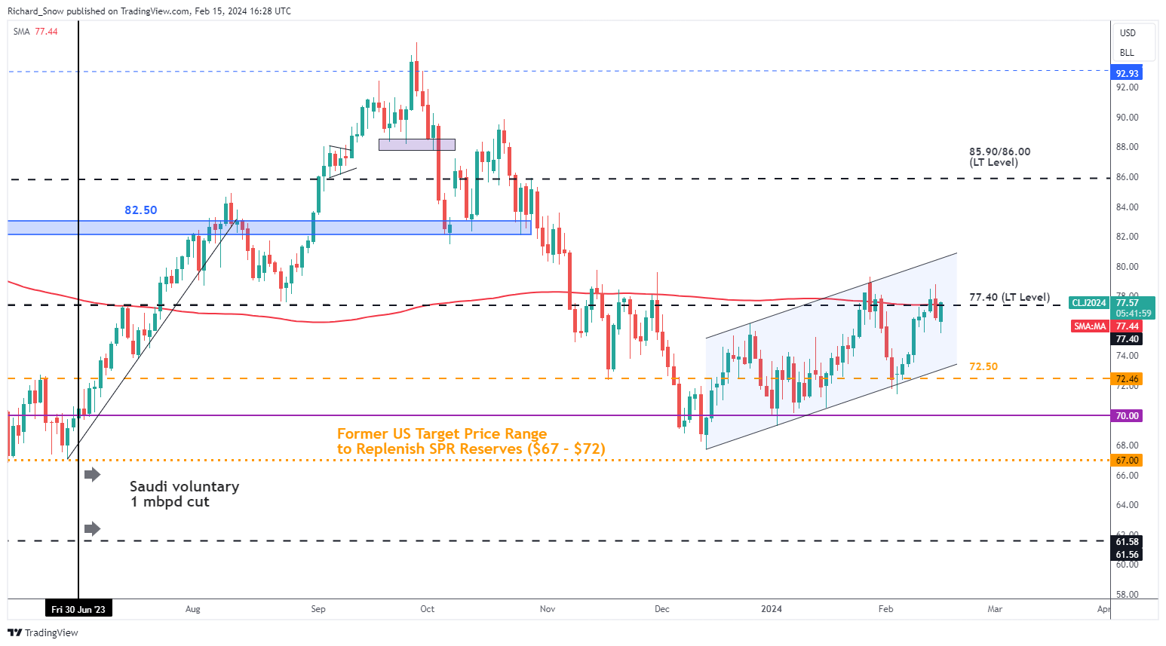The image size is (1166, 646).
Task: Click the 05:41:59 countdown timer label
Action: tap(1133, 314)
